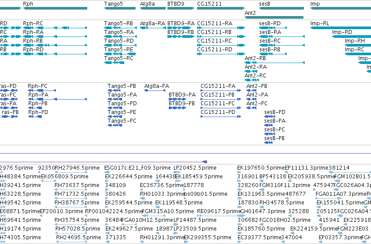Click transcript Ant2-RA
This screenshot has width=371, height=244.
click(x=251, y=71)
